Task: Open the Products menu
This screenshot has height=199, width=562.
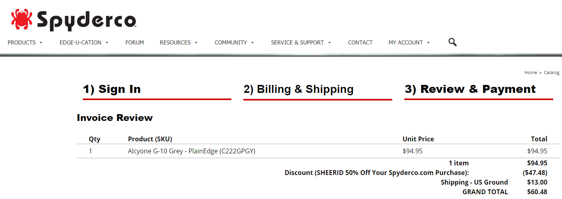Action: (22, 42)
